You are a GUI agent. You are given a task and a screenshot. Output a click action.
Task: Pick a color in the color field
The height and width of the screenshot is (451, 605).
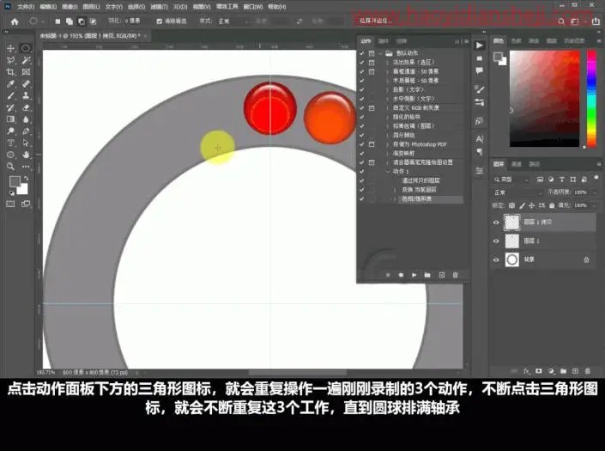click(545, 99)
